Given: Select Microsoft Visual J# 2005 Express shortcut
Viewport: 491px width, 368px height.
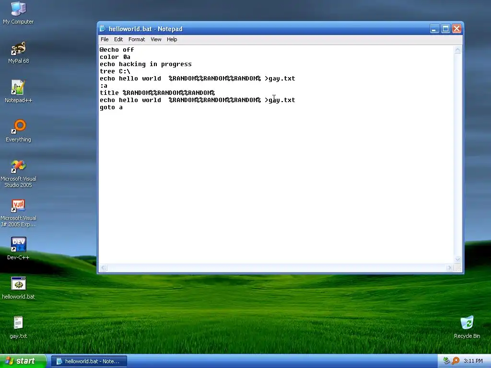Looking at the screenshot, I should [18, 213].
